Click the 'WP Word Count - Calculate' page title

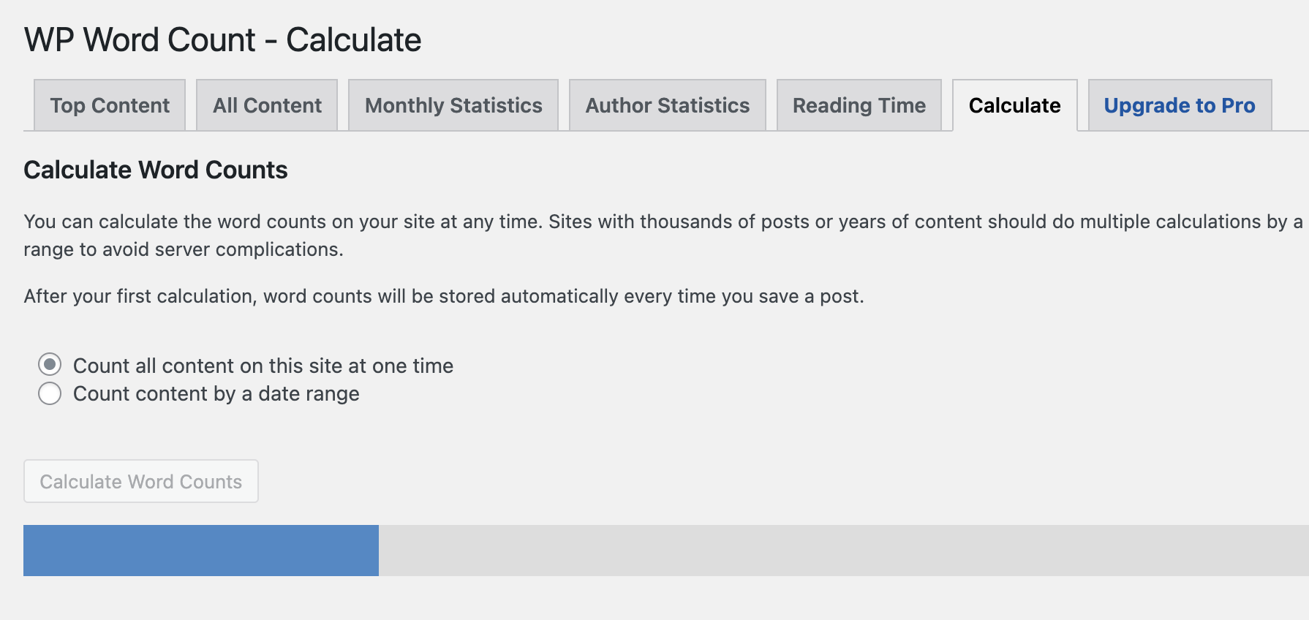(222, 39)
